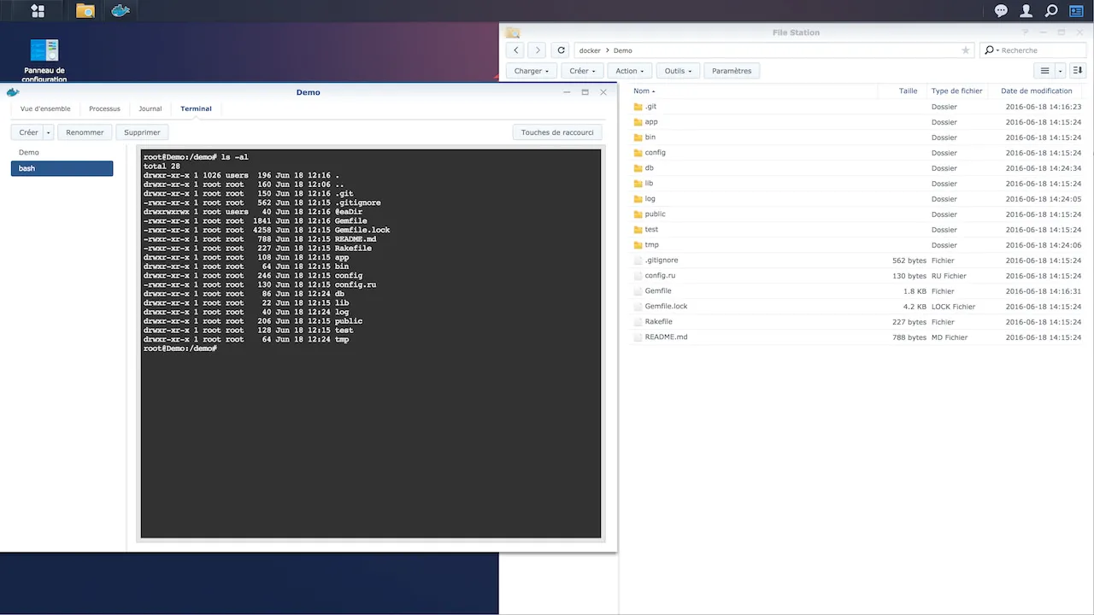Image resolution: width=1094 pixels, height=615 pixels.
Task: Open Panneau de configuration desktop icon
Action: [44, 61]
